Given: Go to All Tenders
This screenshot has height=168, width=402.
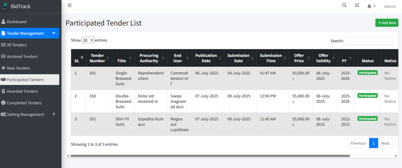Looking at the screenshot, I should [x=17, y=45].
